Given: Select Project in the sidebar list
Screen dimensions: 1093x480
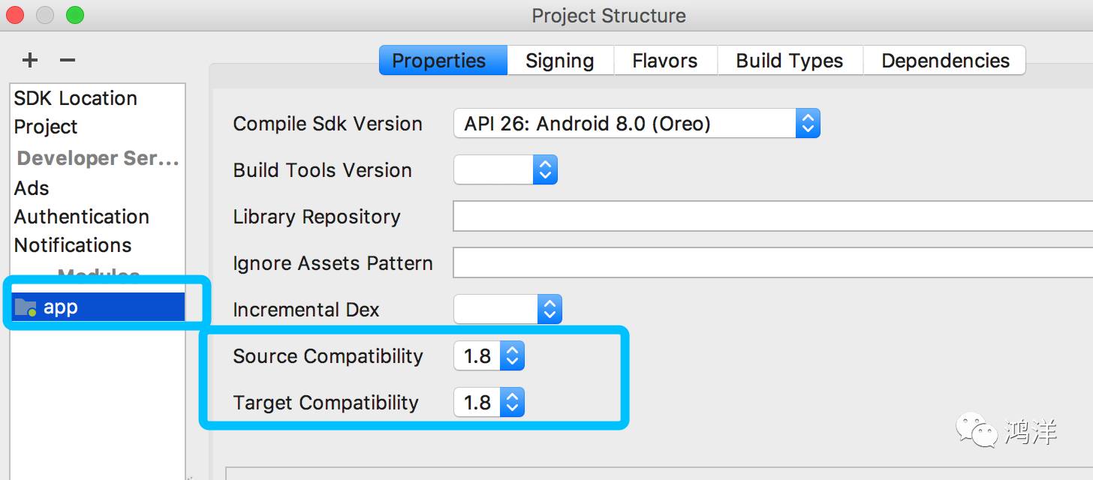Looking at the screenshot, I should coord(46,127).
